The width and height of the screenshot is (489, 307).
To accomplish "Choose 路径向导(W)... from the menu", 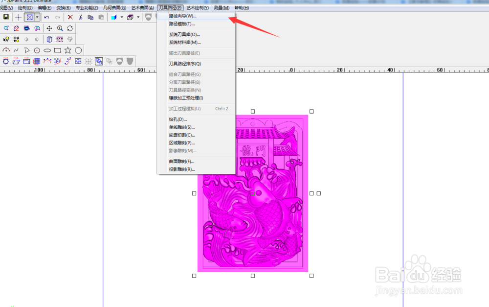I will click(196, 16).
